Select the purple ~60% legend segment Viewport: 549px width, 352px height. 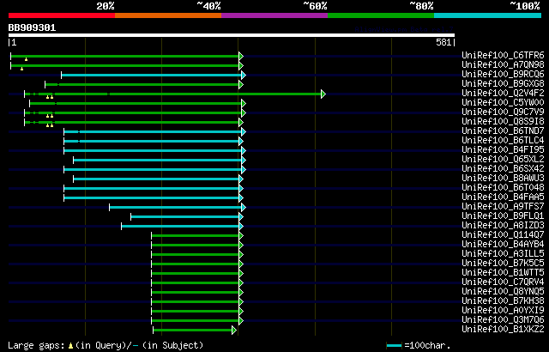(x=274, y=15)
